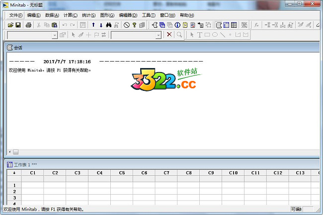Image resolution: width=323 pixels, height=215 pixels.
Task: Open the 统计(S) menu
Action: pos(88,15)
